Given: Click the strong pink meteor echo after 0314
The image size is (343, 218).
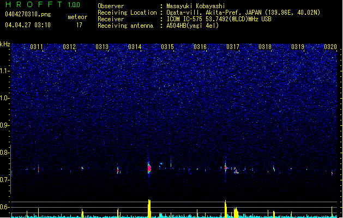Looking at the screenshot, I should click(149, 168).
